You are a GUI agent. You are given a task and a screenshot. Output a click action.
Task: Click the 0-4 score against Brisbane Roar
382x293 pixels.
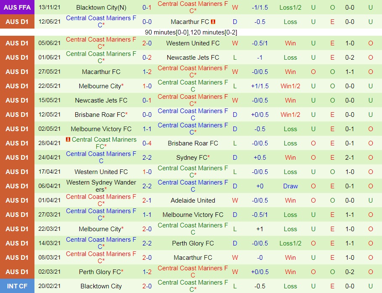147,143
